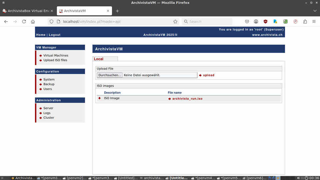
Task: Open a new browser tab
Action: [x=117, y=11]
